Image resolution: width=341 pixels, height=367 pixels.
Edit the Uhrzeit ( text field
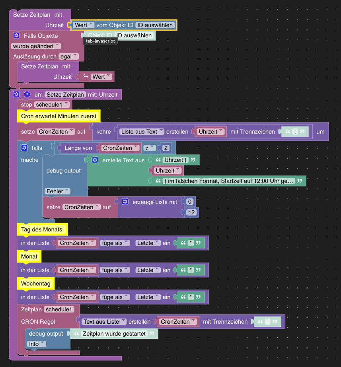[175, 160]
